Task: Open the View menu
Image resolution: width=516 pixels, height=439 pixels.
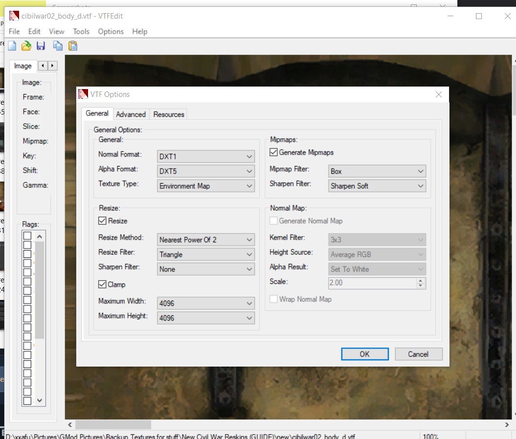Action: point(57,31)
